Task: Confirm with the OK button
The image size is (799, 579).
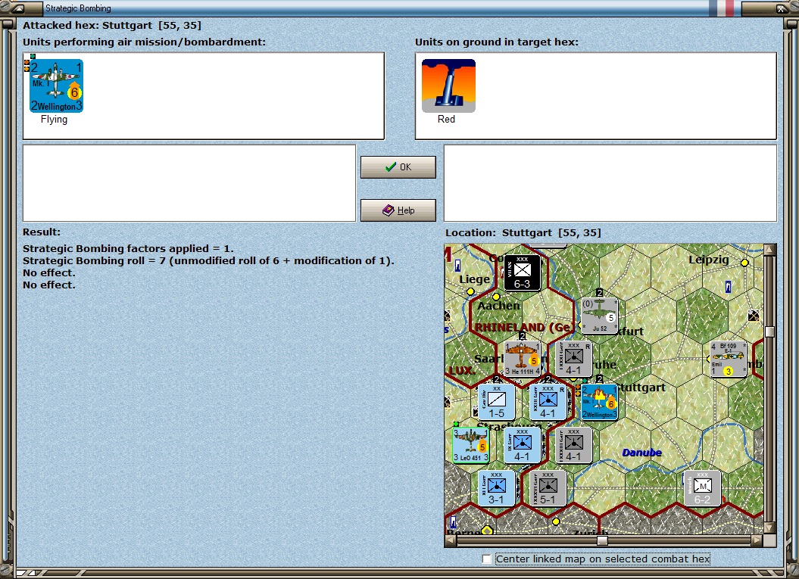Action: 398,167
